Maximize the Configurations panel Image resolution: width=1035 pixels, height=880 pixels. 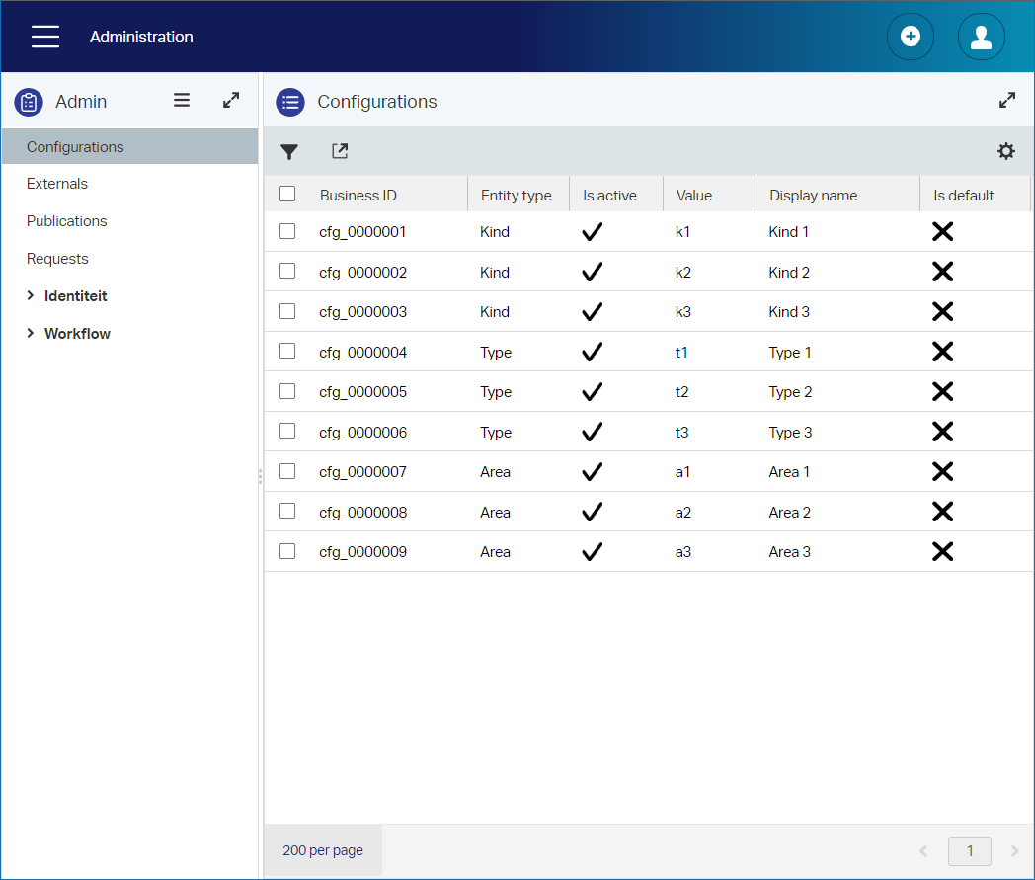pos(1006,100)
